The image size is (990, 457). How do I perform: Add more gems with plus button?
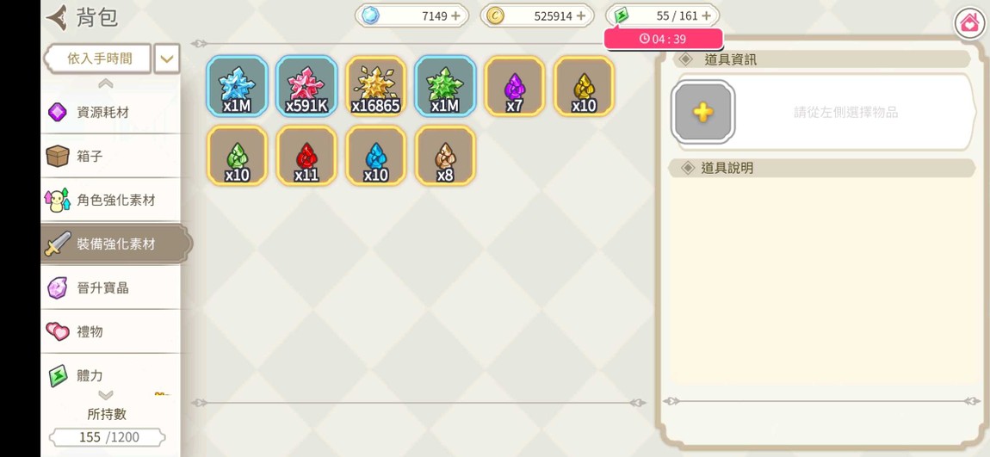tap(456, 15)
